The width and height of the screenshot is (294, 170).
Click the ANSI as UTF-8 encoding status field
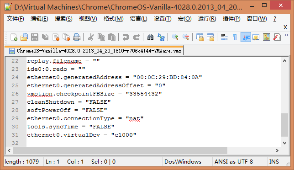(234, 162)
